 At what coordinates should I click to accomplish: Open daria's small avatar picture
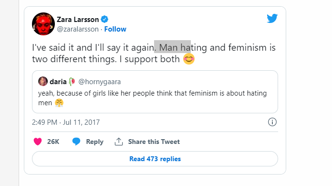pyautogui.click(x=43, y=81)
